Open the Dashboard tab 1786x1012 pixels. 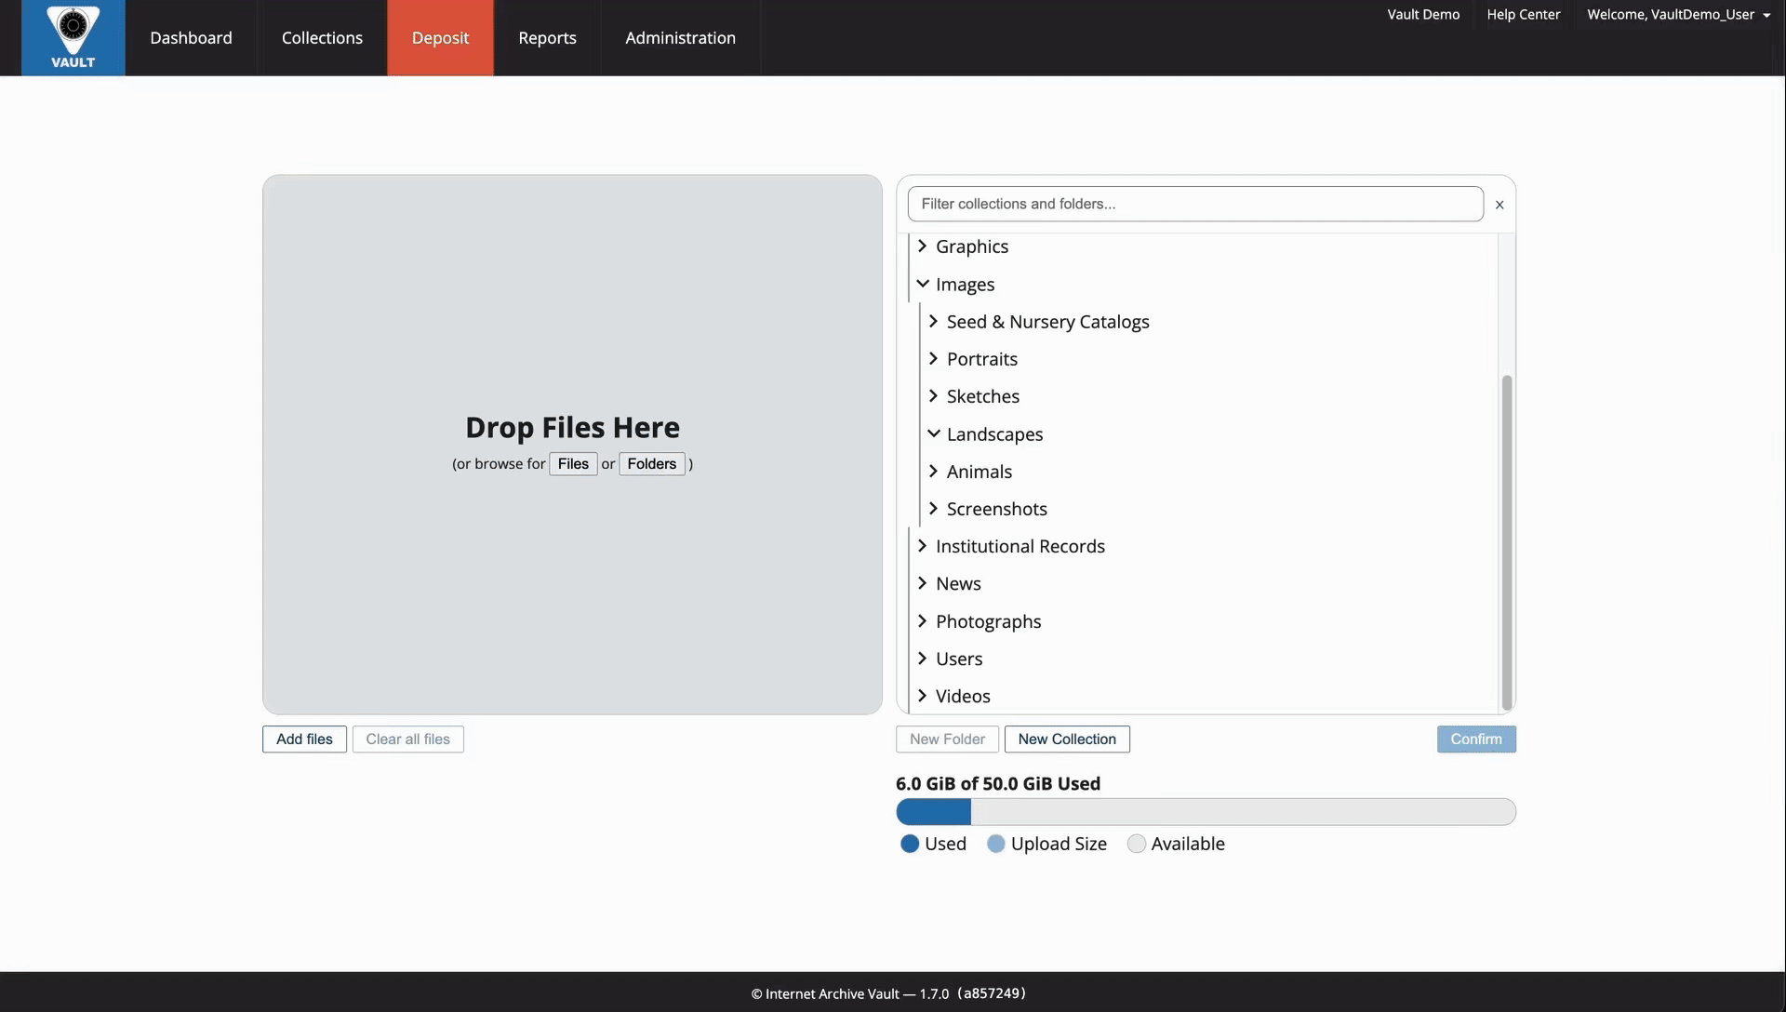click(191, 37)
